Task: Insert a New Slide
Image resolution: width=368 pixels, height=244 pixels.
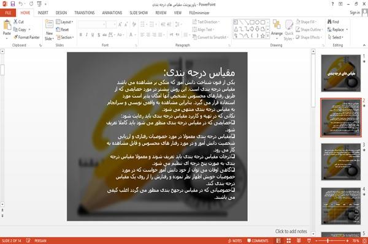Action: pyautogui.click(x=49, y=31)
